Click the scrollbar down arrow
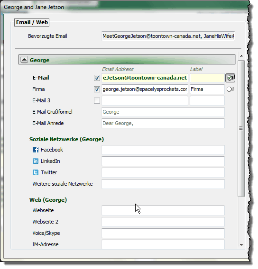 pyautogui.click(x=241, y=245)
